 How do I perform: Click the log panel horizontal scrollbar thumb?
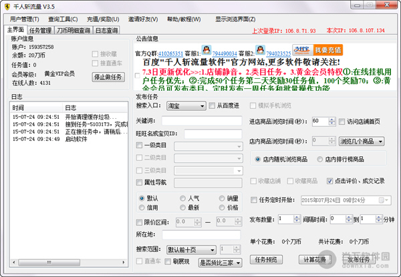tap(49, 262)
